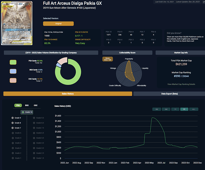The width and height of the screenshot is (205, 170).
Task: Select the PSA grading company filter
Action: click(x=18, y=106)
